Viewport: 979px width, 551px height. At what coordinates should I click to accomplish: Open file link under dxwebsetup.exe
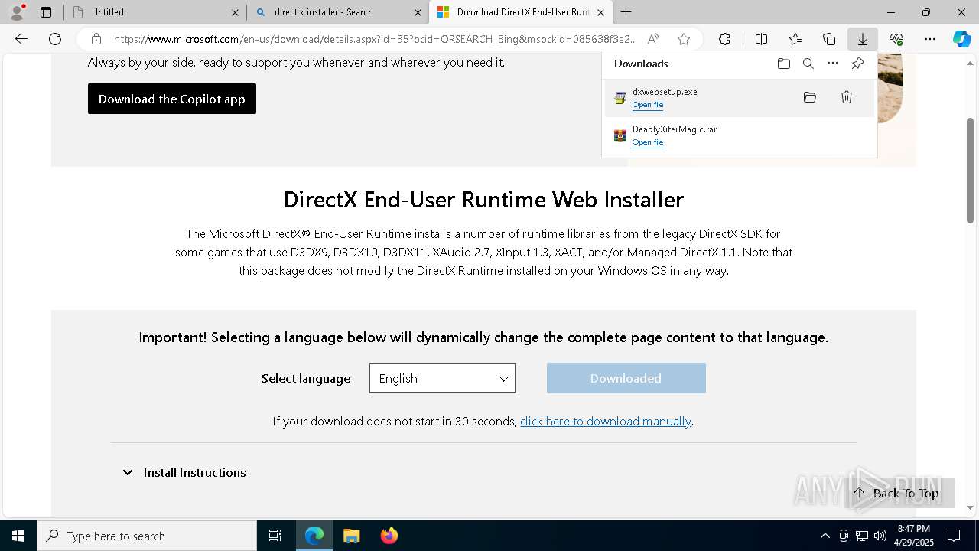(x=648, y=105)
